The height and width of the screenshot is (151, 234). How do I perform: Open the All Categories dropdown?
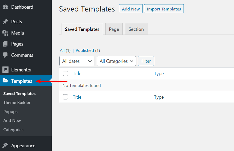click(x=116, y=61)
